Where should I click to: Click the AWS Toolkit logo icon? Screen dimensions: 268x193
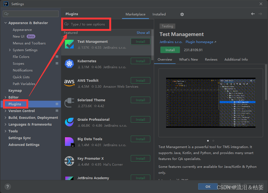pyautogui.click(x=69, y=83)
